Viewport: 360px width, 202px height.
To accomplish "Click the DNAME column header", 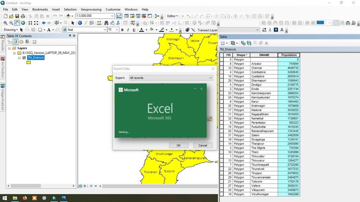I will coord(264,55).
